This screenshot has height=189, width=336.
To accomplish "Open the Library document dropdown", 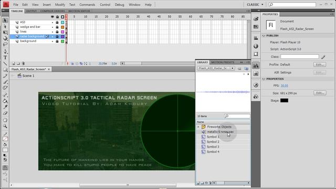I will click(x=216, y=68).
